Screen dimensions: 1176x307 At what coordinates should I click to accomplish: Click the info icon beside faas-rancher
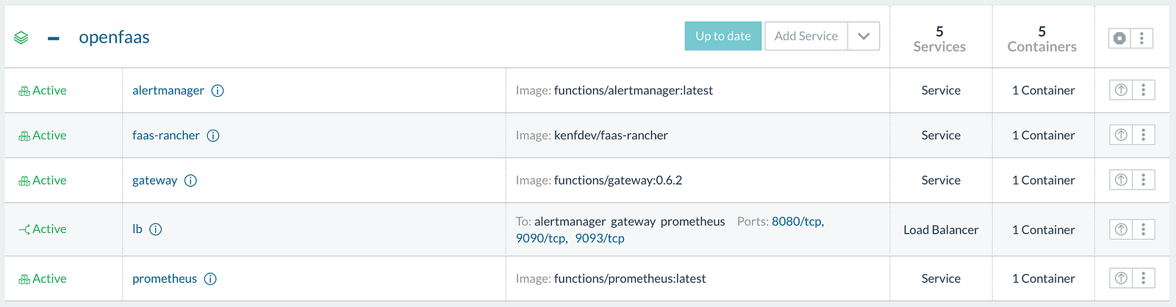click(213, 136)
